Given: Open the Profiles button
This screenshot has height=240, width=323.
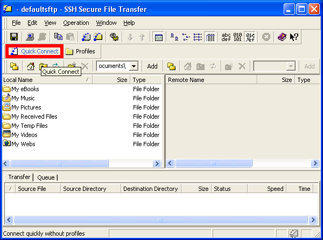Looking at the screenshot, I should click(x=80, y=51).
